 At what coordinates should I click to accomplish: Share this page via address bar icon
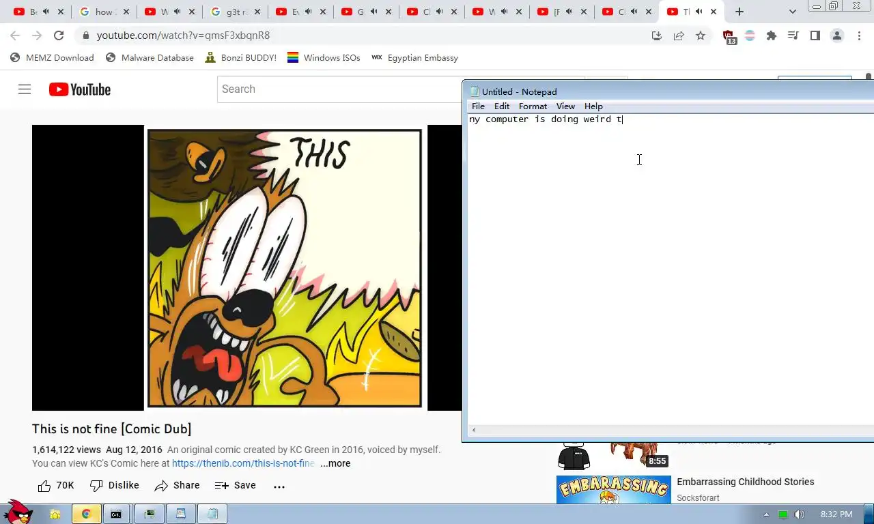tap(679, 35)
